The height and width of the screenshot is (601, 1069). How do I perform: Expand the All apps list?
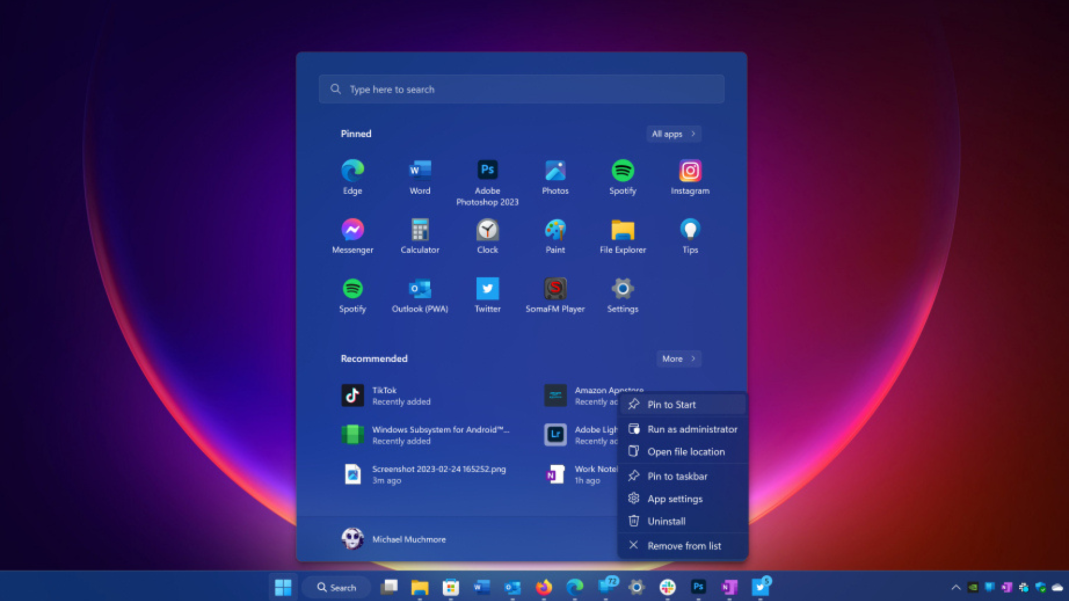tap(673, 134)
